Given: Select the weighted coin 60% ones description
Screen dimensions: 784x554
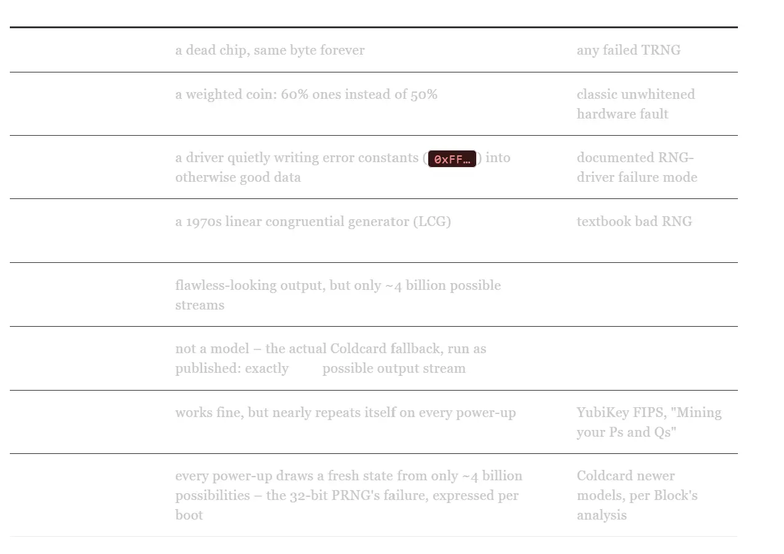Looking at the screenshot, I should tap(306, 95).
